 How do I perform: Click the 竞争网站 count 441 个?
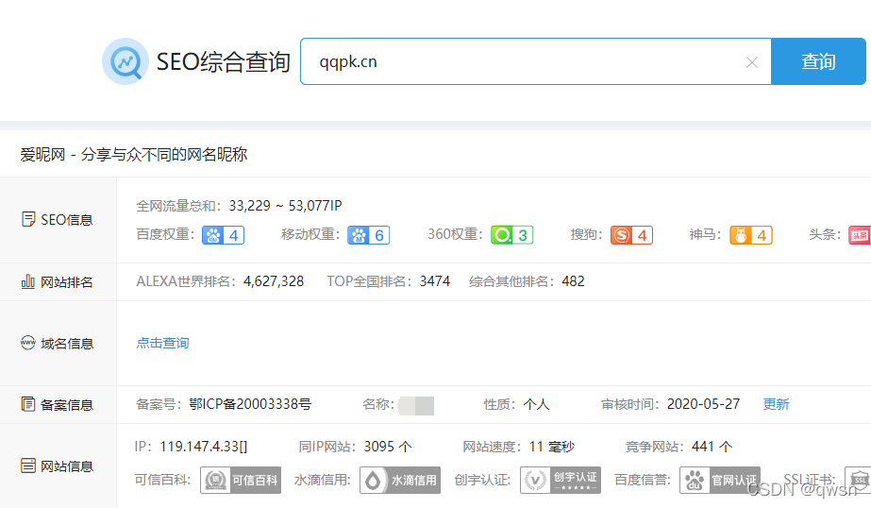click(712, 447)
